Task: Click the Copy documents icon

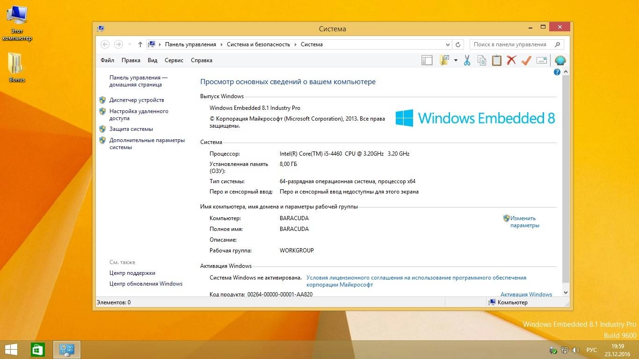Action: pyautogui.click(x=482, y=60)
